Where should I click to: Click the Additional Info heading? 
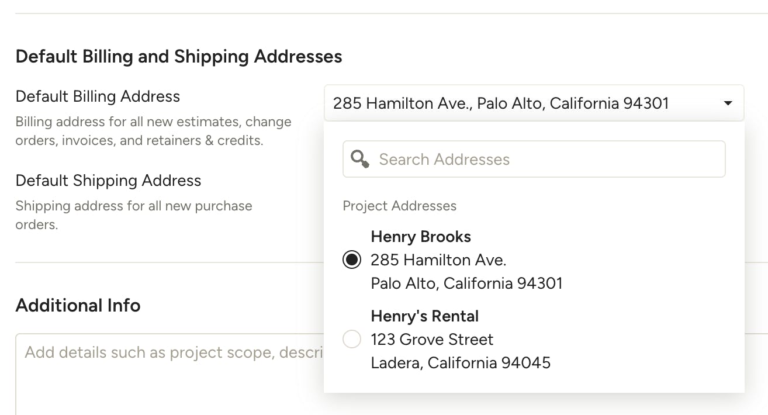tap(78, 305)
